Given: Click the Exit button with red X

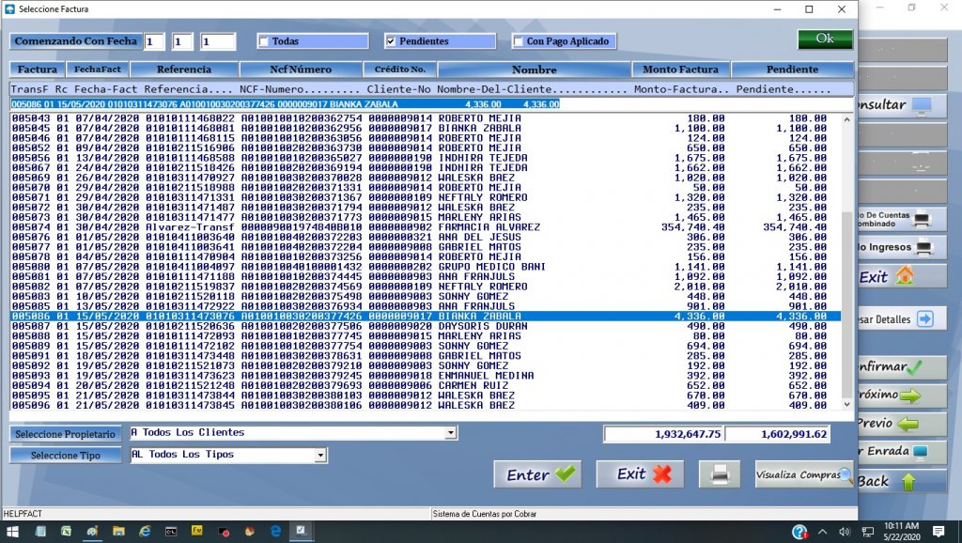Looking at the screenshot, I should (x=639, y=474).
